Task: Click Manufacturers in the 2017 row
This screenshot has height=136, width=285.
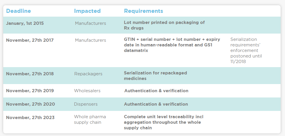Action: (x=91, y=40)
